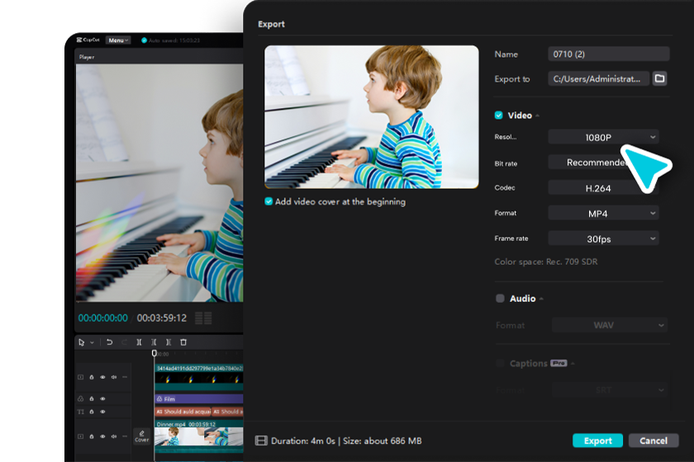Open the Codec H.264 dropdown

(x=603, y=188)
